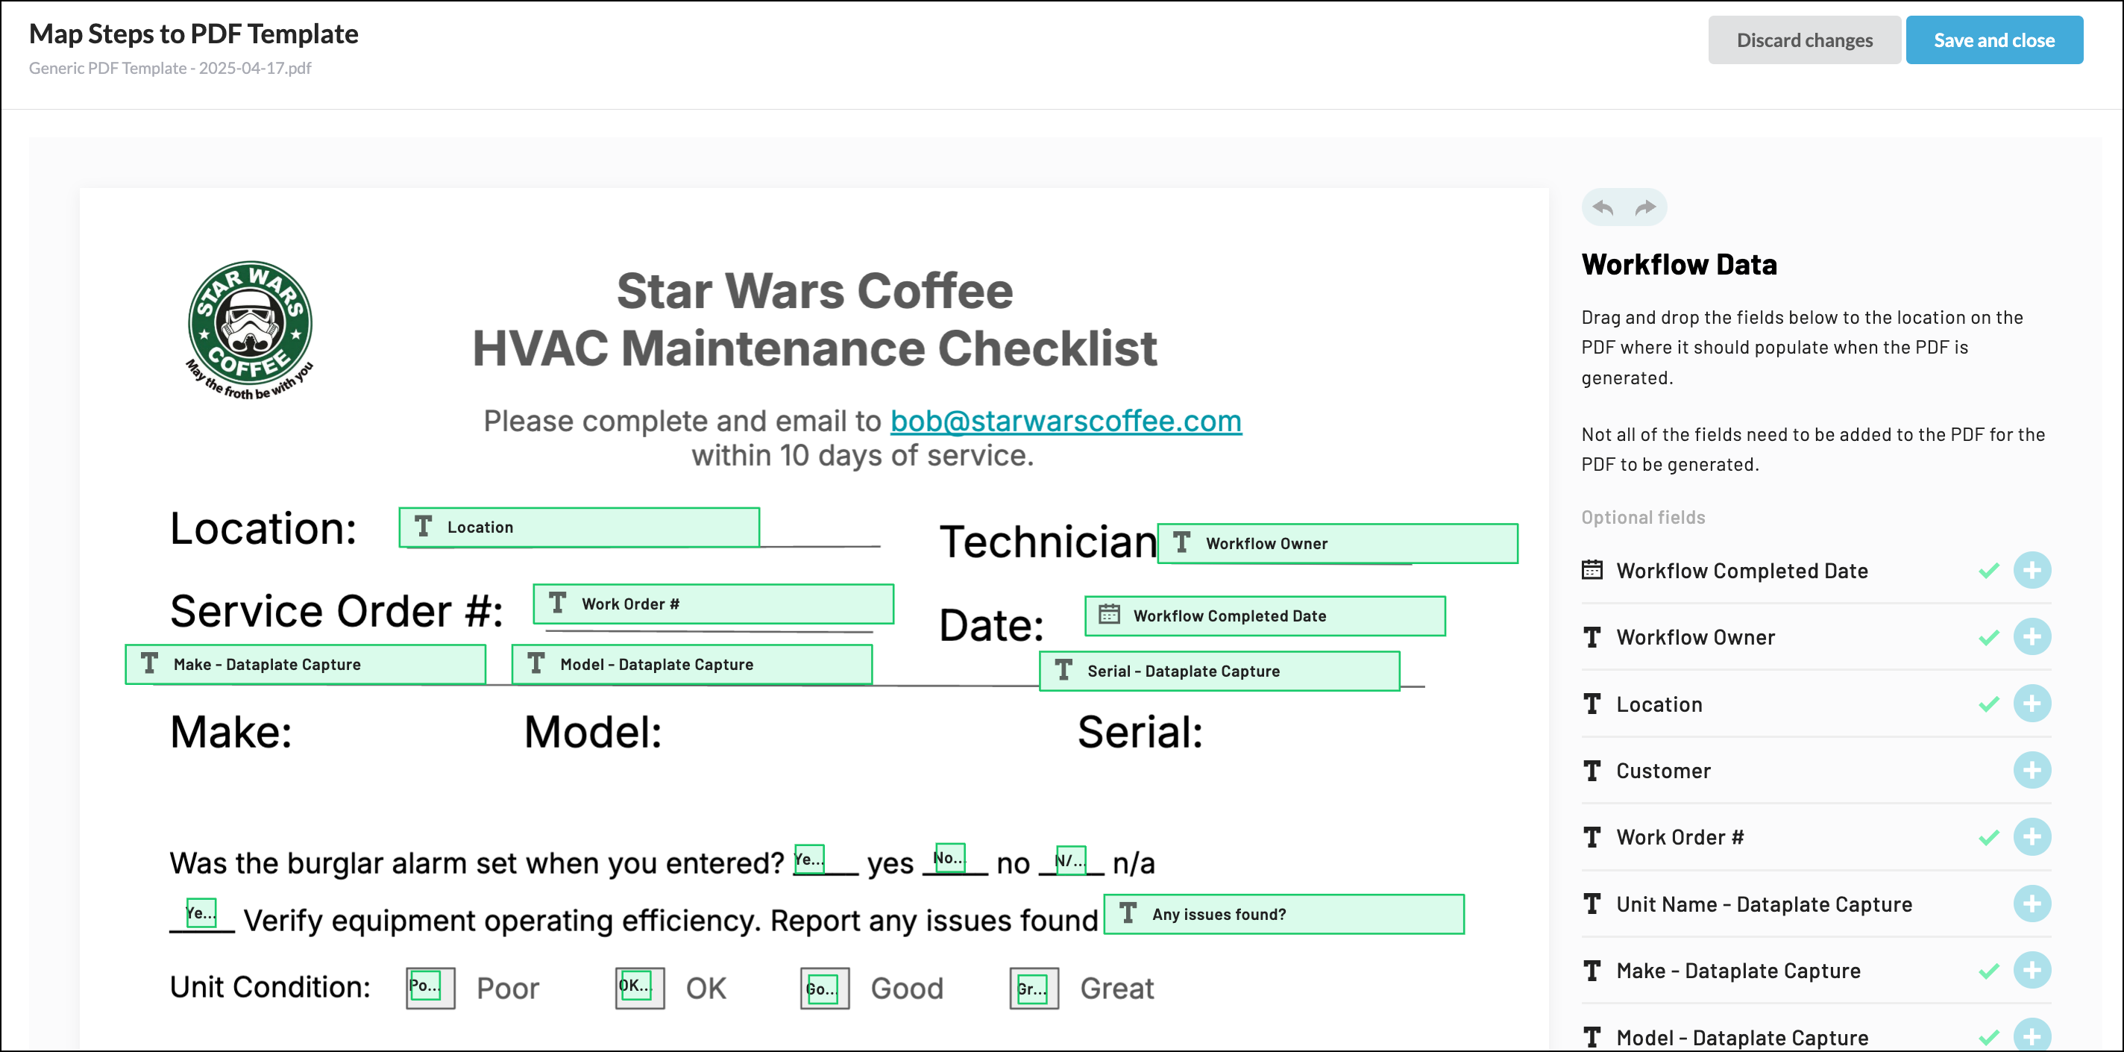Add Workflow Completed Date field with plus
The height and width of the screenshot is (1052, 2124).
(x=2032, y=570)
